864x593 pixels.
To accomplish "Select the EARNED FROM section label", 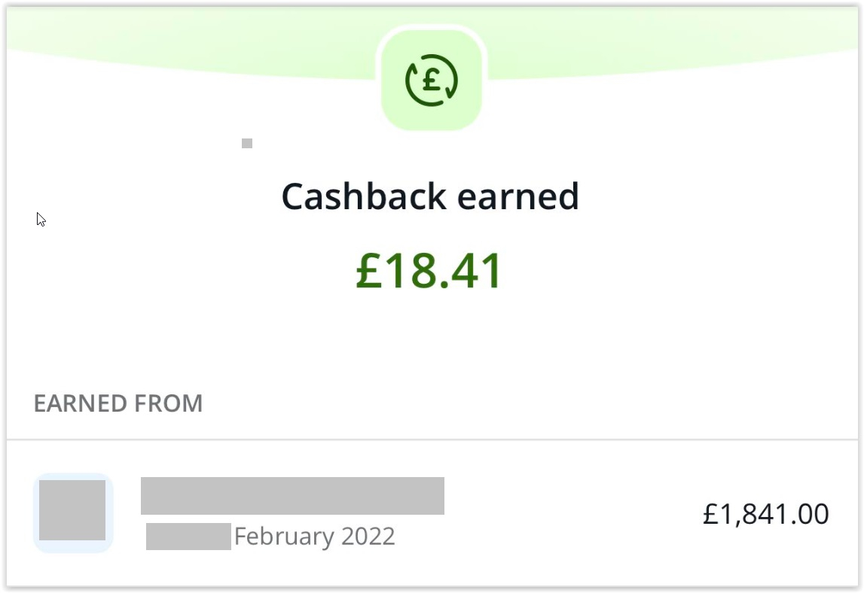I will point(118,403).
